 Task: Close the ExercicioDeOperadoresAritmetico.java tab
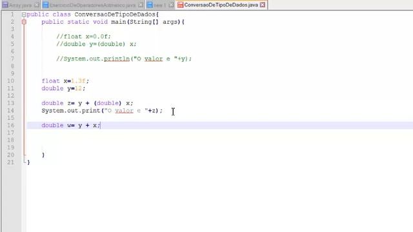(x=141, y=5)
